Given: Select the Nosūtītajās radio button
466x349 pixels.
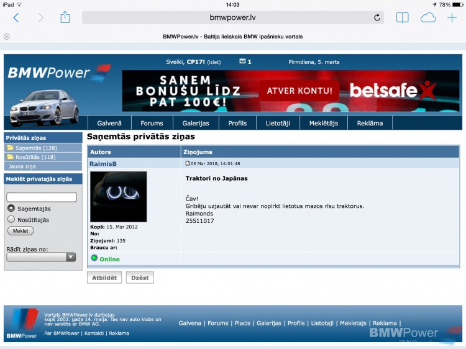Looking at the screenshot, I should click(x=11, y=219).
